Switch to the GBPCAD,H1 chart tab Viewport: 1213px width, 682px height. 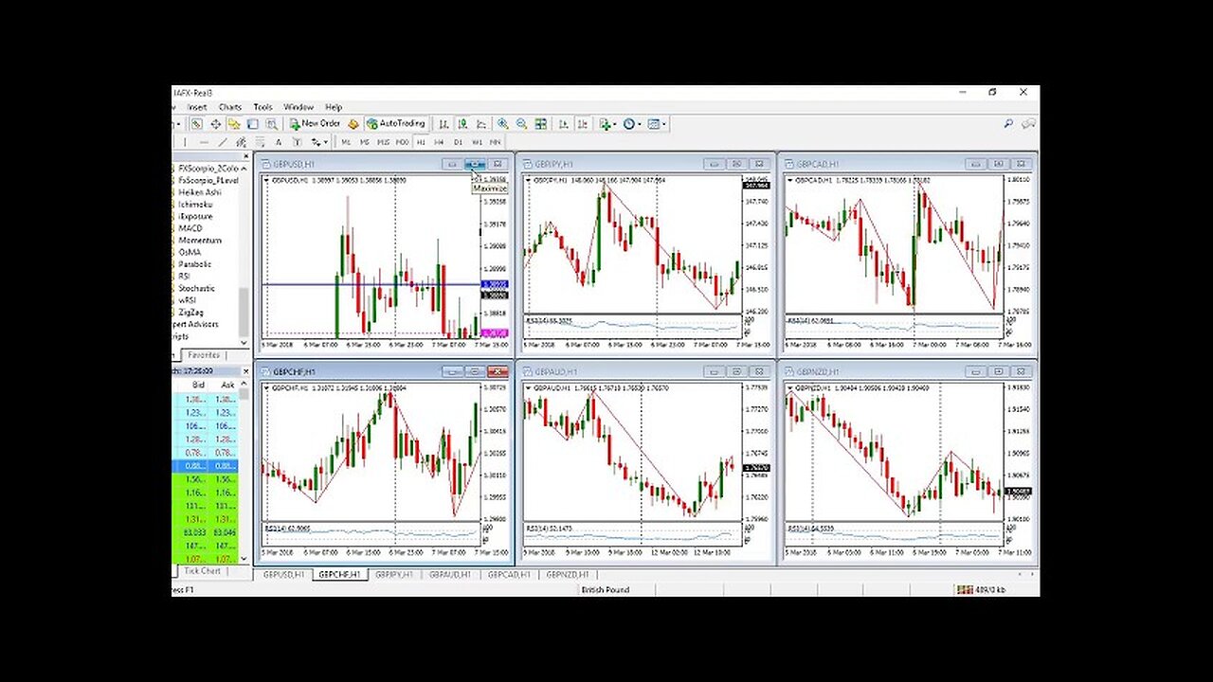coord(508,574)
